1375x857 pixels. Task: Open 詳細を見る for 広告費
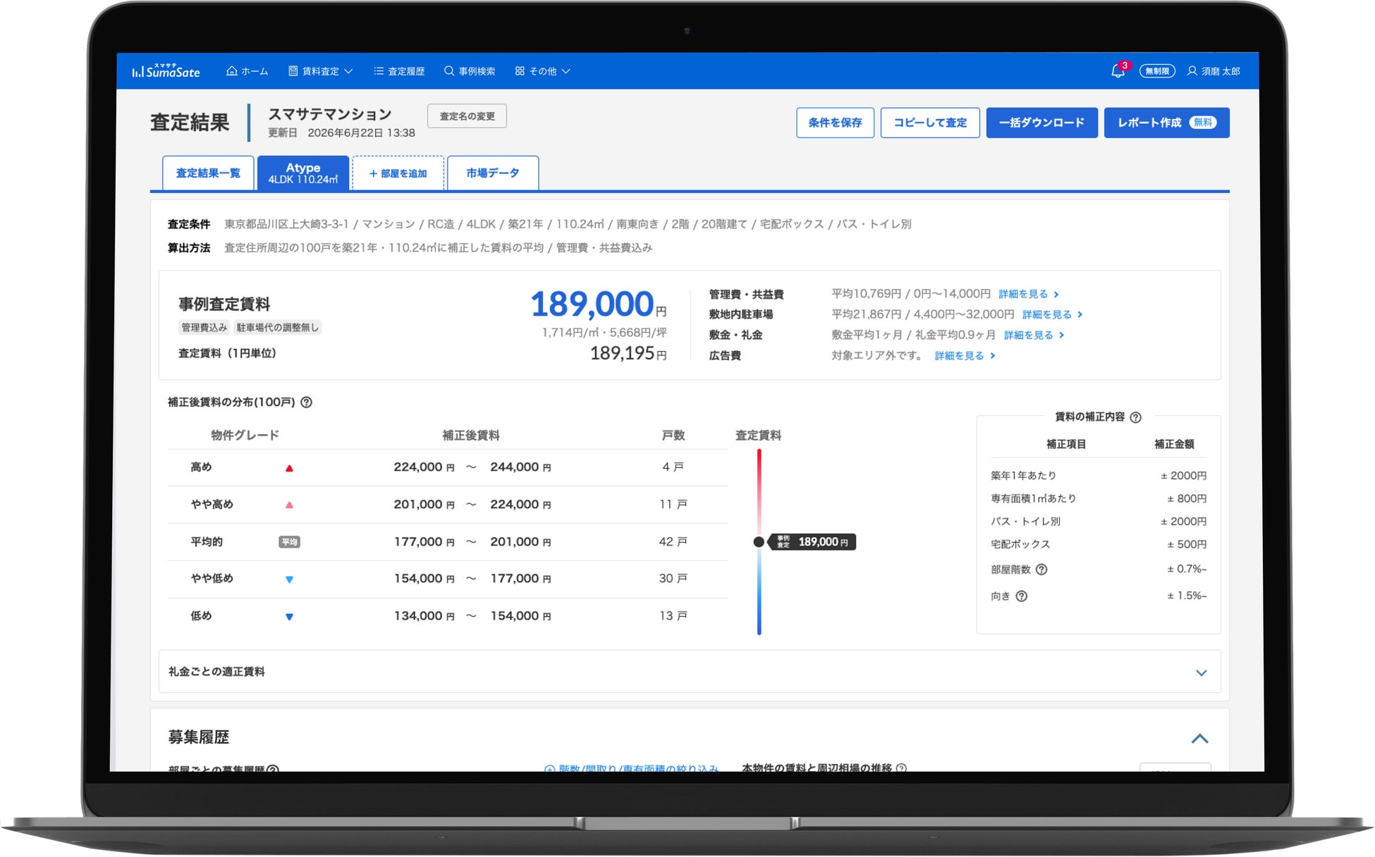965,356
